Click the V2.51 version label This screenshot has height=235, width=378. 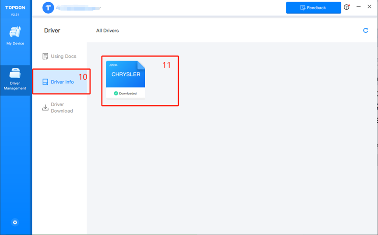tap(15, 14)
